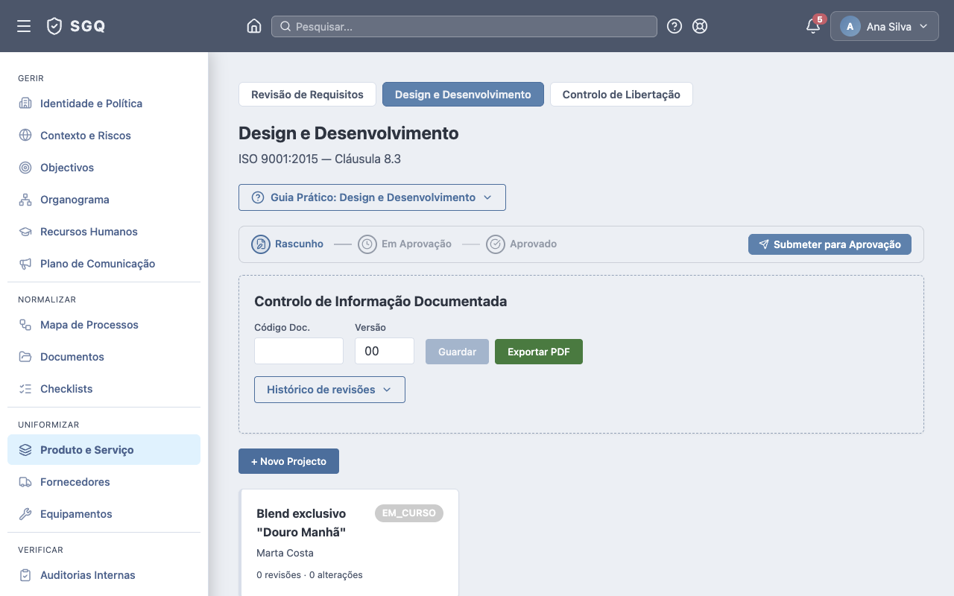Viewport: 954px width, 596px height.
Task: Click the Organograma hierarchy icon
Action: click(25, 200)
